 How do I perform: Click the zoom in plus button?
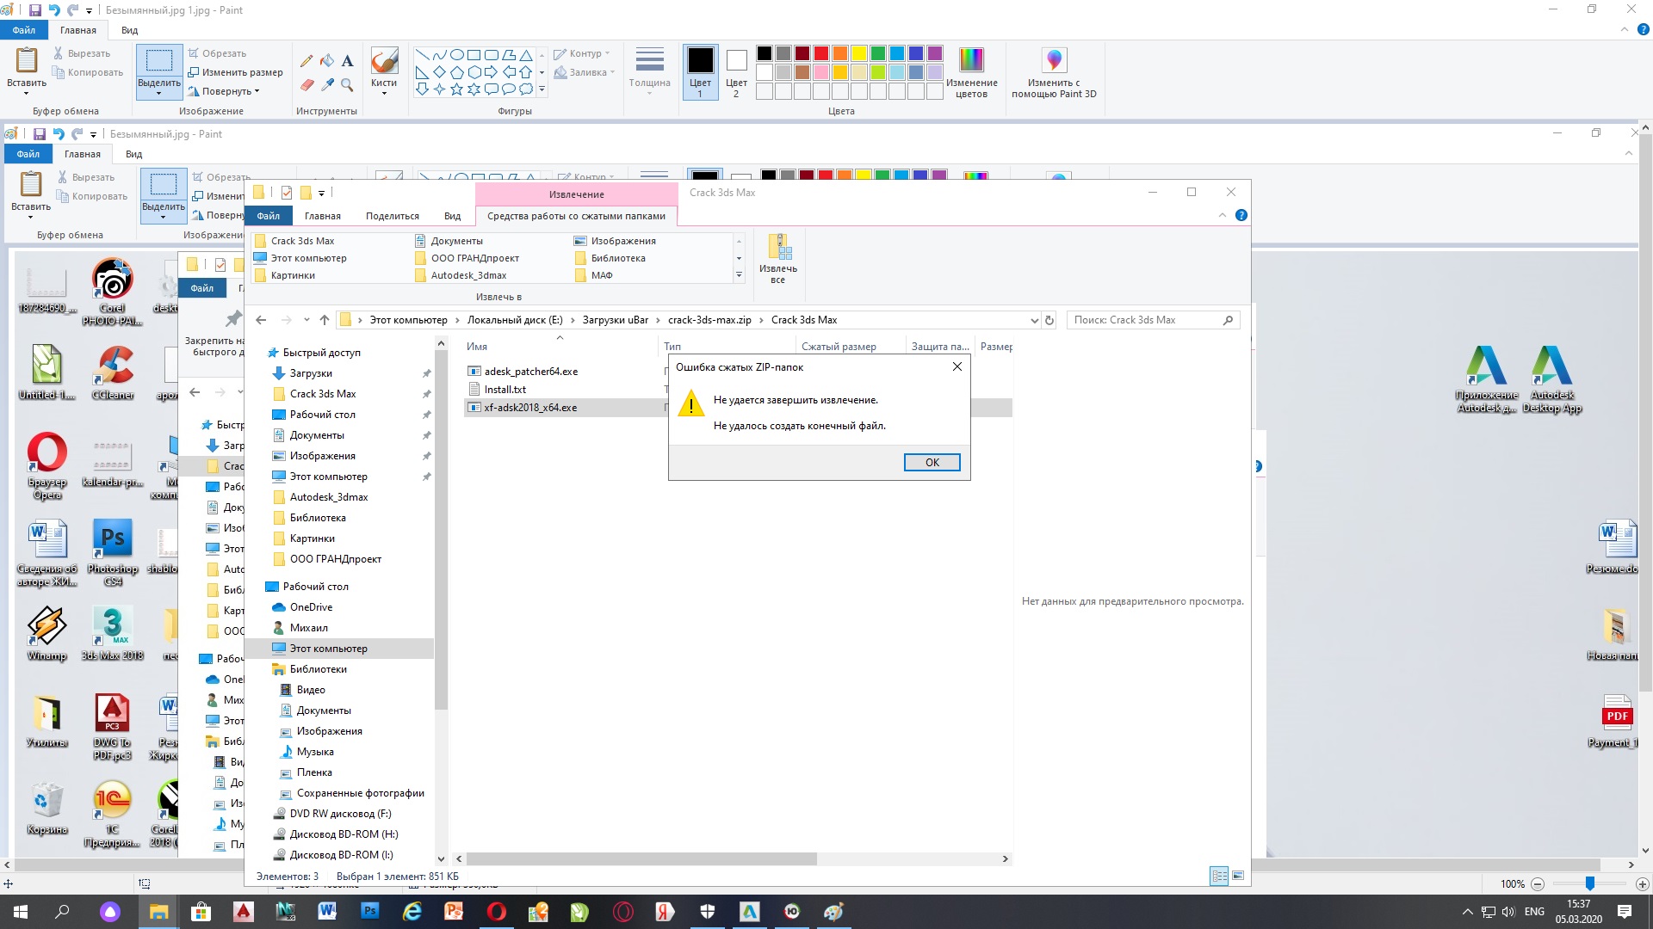pyautogui.click(x=1642, y=884)
